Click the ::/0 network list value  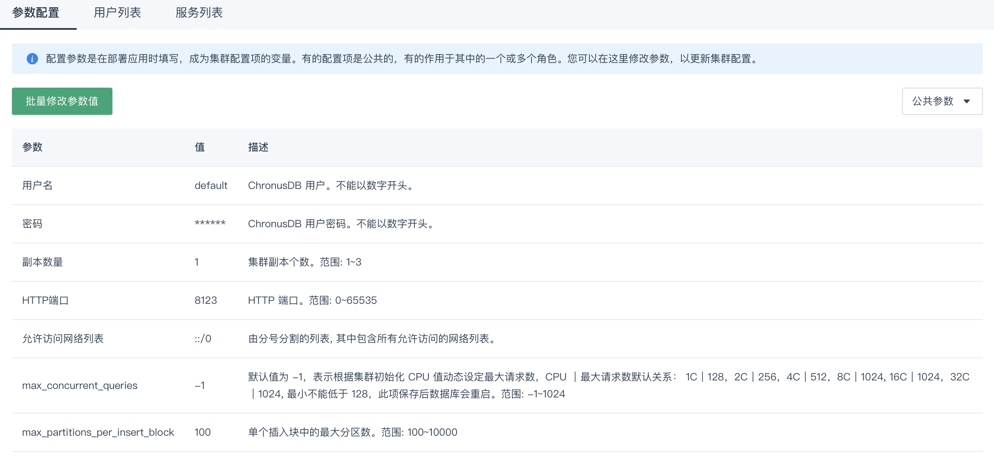pos(203,339)
